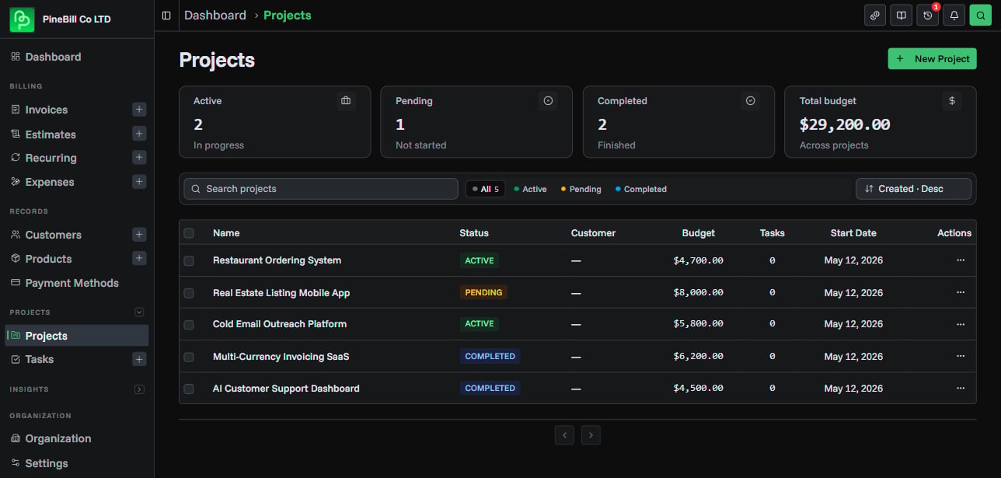The image size is (1001, 478).
Task: Open actions menu for Restaurant Ordering System
Action: (961, 260)
